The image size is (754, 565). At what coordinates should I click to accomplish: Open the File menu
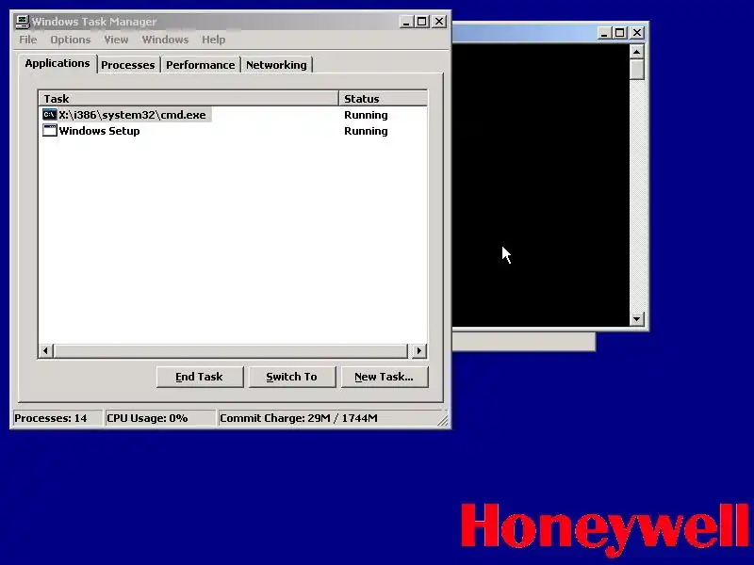pos(28,40)
